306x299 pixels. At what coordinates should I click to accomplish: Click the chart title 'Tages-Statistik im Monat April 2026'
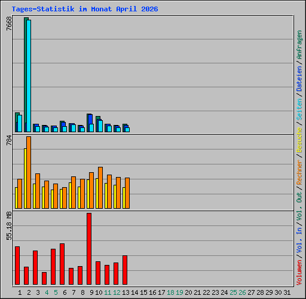85,9
